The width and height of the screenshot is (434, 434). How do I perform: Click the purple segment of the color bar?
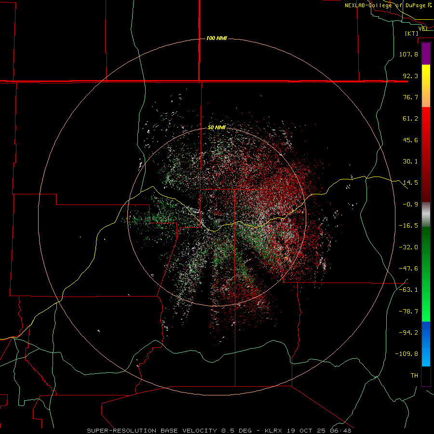[x=426, y=54]
